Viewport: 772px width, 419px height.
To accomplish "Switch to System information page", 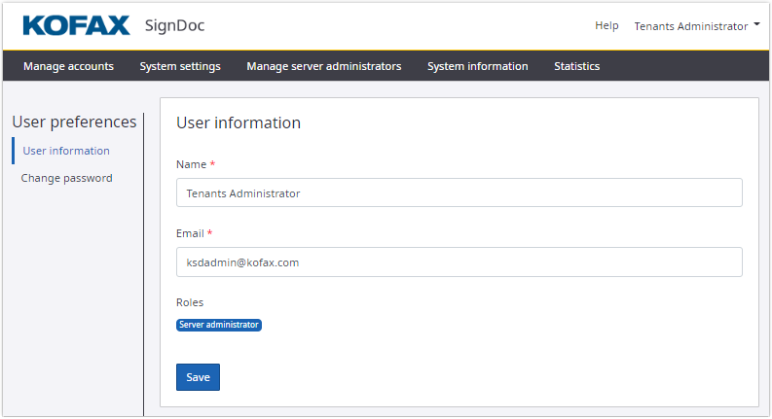I will coord(477,66).
